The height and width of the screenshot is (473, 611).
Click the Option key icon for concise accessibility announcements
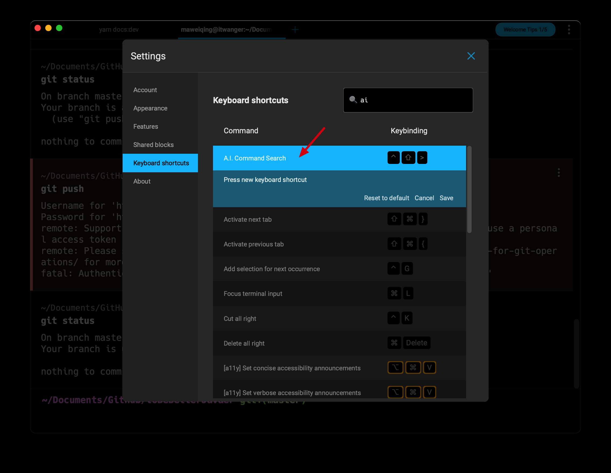pos(395,368)
